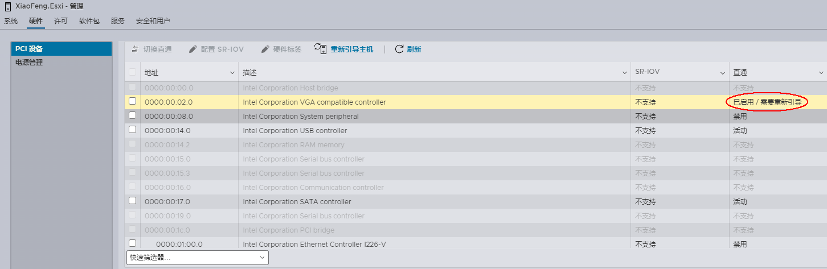Image resolution: width=827 pixels, height=269 pixels.
Task: Switch to the 系统 tab
Action: (11, 21)
